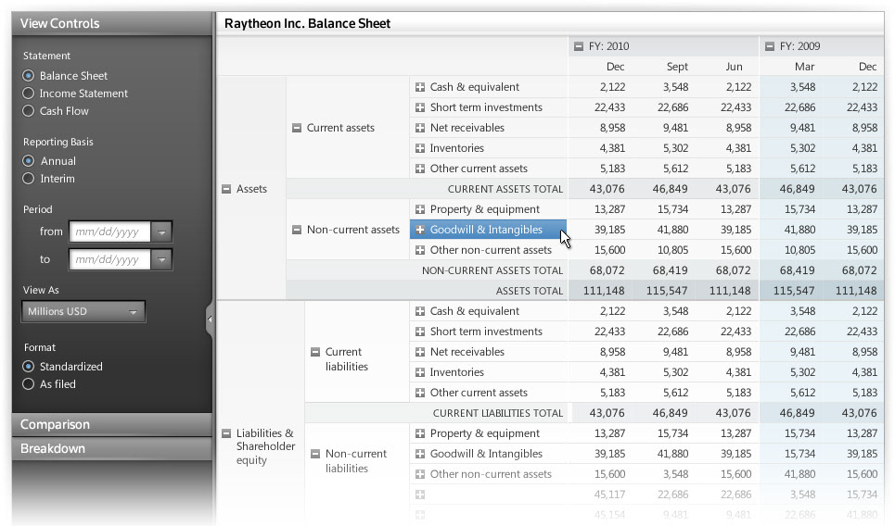Choose Cash Flow statement radio button
The width and height of the screenshot is (895, 526).
28,110
